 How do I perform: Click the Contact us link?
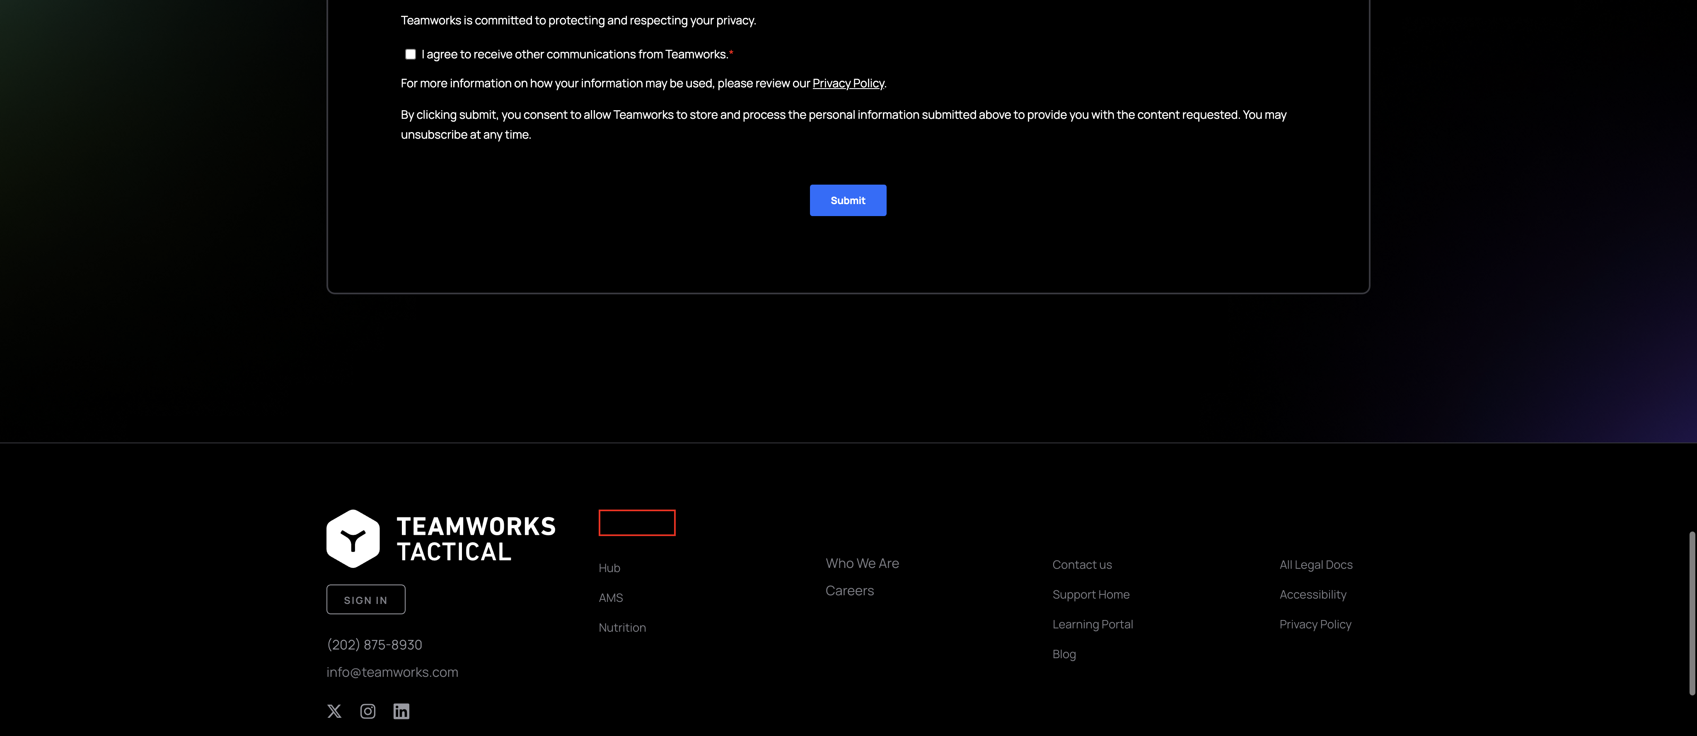tap(1082, 564)
